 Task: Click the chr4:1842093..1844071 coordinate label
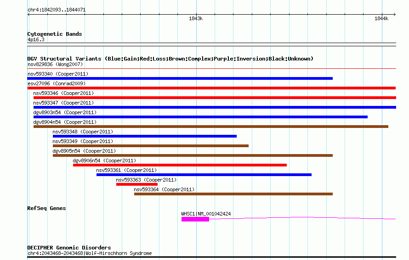pos(57,10)
